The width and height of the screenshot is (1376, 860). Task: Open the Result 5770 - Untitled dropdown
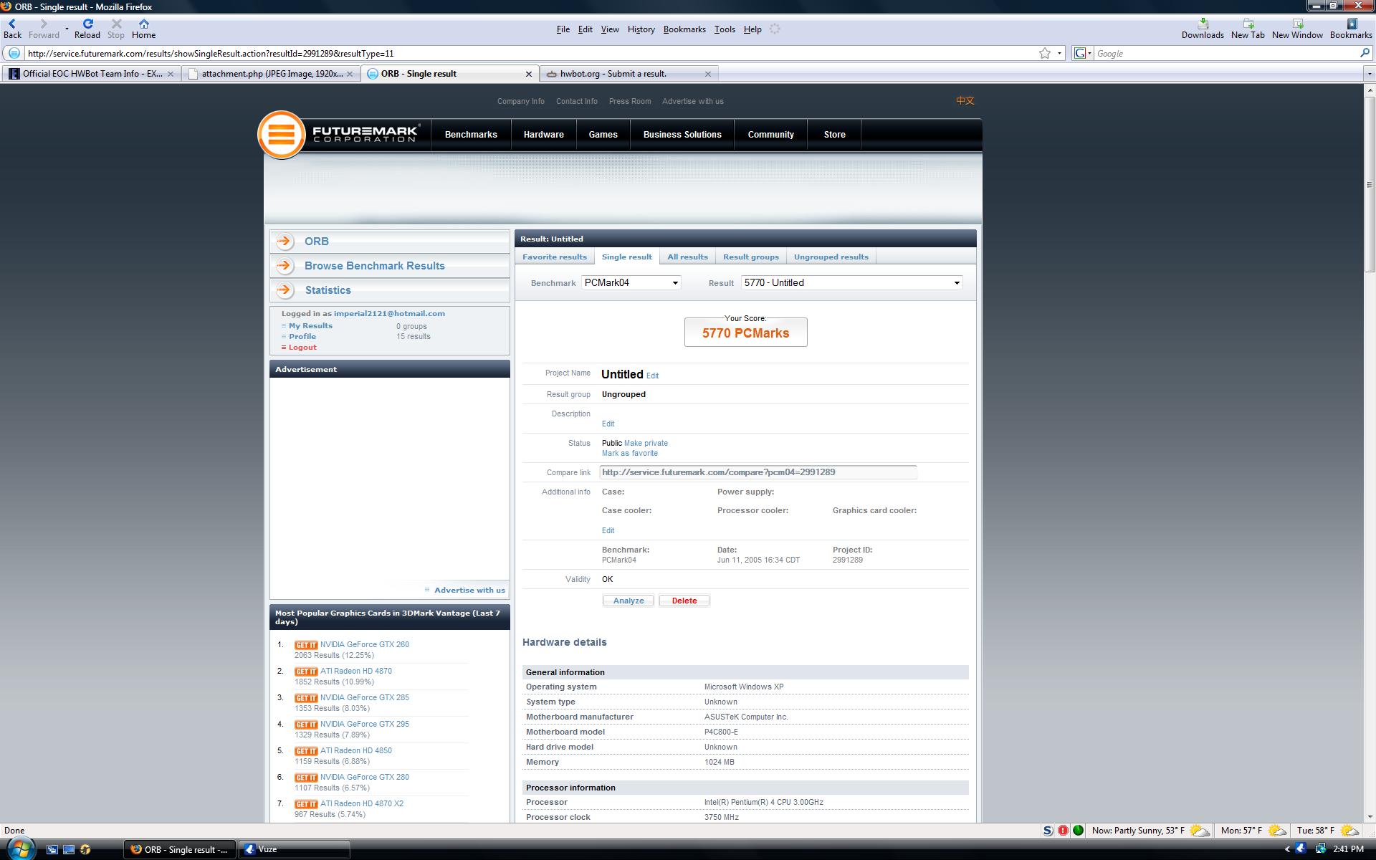coord(851,282)
